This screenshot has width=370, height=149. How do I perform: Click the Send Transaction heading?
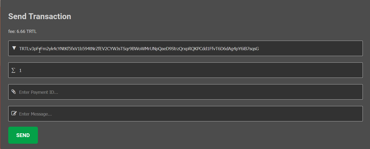(x=39, y=16)
